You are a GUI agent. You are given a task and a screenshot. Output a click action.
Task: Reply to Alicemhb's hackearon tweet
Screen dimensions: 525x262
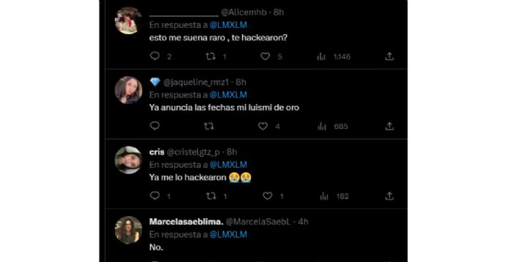point(154,56)
